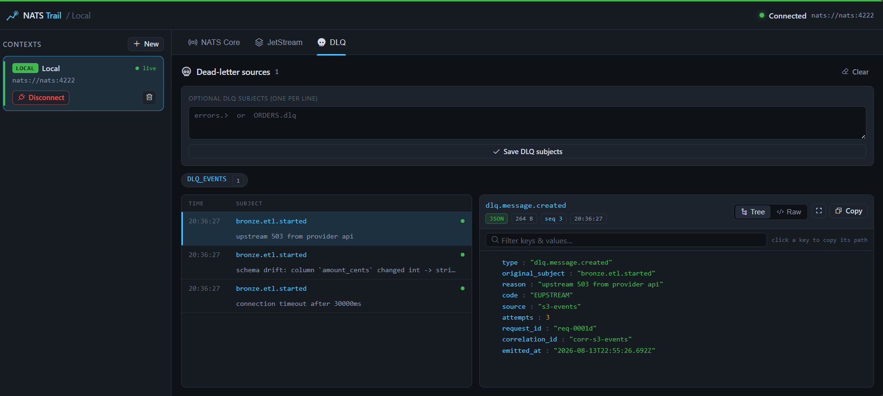
Task: Switch message view to Tree
Action: coord(753,212)
